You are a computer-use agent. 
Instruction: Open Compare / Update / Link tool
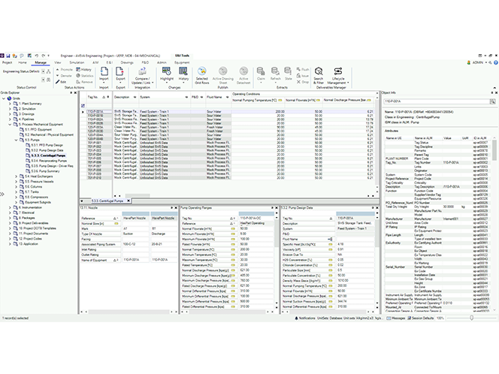pos(142,72)
